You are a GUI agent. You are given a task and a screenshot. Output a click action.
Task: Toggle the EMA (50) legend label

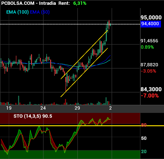point(40,12)
